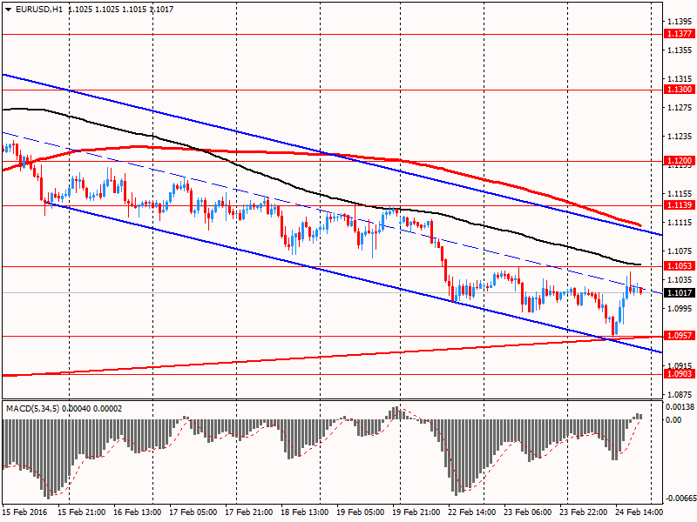This screenshot has height=522, width=697.
Task: Click the black 1.1017 current price label
Action: point(680,293)
